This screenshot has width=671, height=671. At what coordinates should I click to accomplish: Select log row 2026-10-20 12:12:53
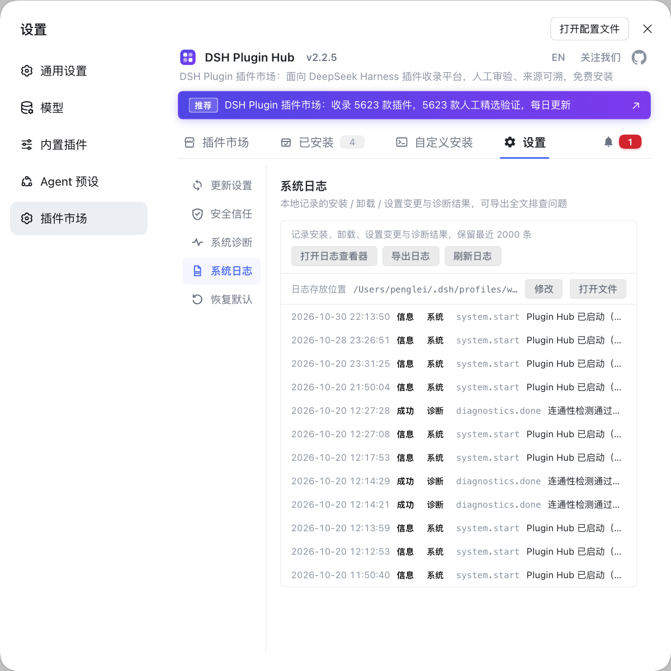click(x=459, y=551)
